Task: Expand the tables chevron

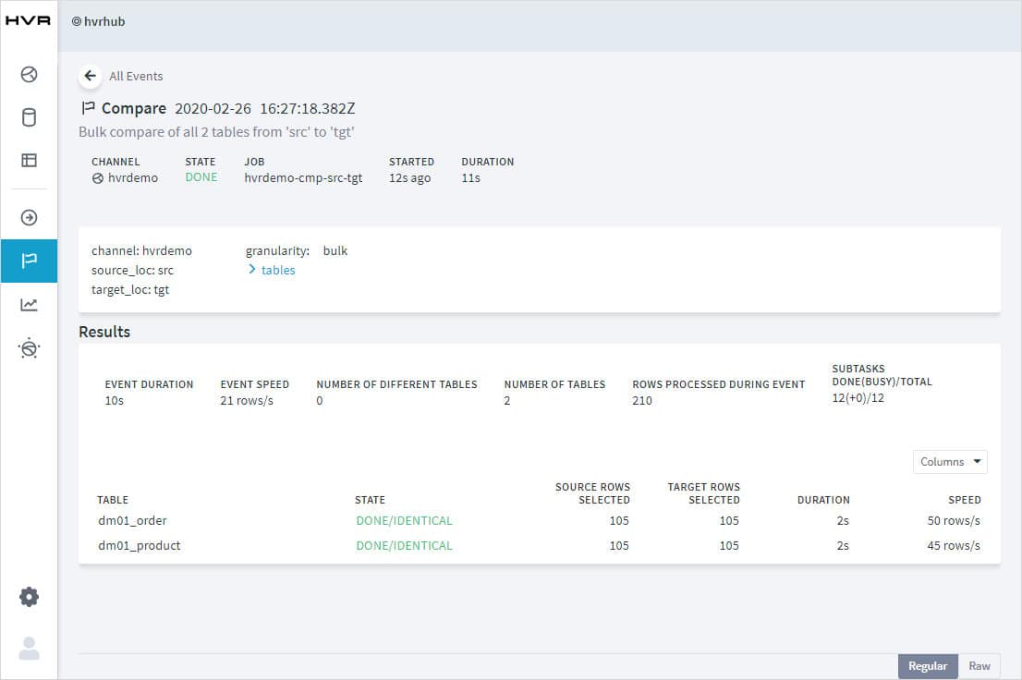Action: (x=251, y=269)
